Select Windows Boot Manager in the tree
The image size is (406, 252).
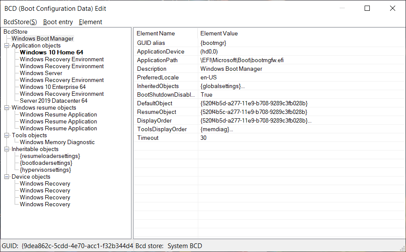pyautogui.click(x=43, y=39)
